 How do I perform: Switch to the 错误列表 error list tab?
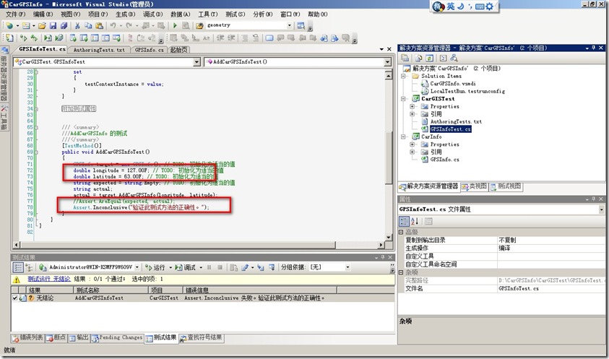(x=30, y=337)
